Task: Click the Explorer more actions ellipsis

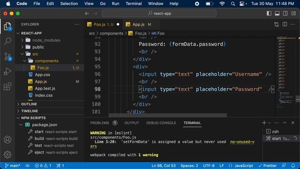Action: pyautogui.click(x=77, y=24)
